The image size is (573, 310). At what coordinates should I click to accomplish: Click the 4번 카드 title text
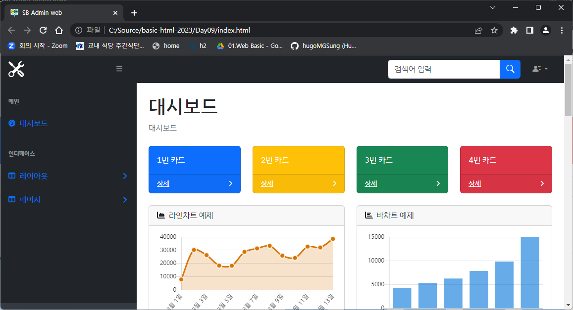482,160
